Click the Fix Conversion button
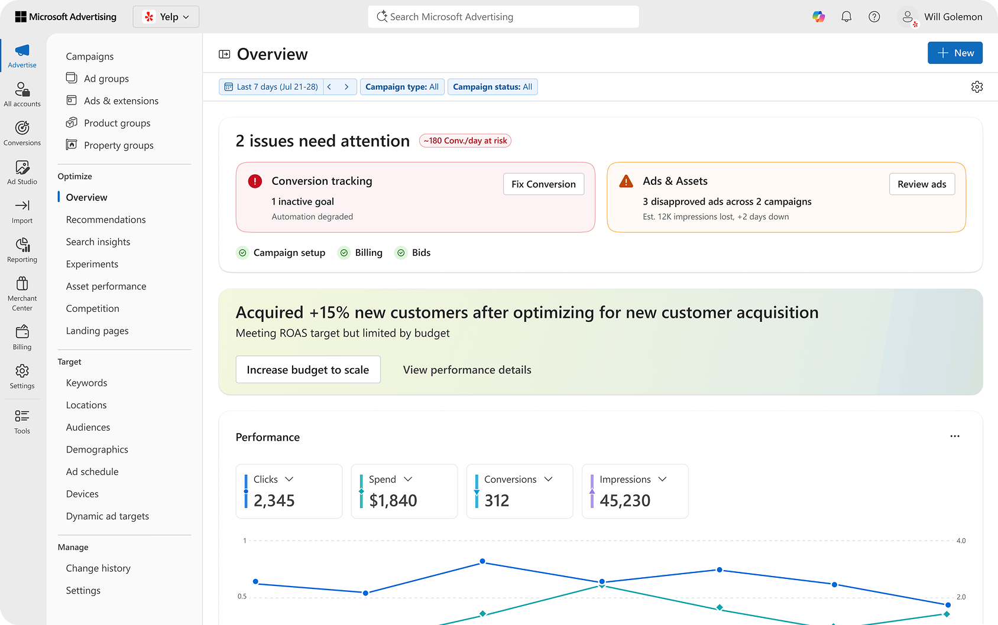The image size is (998, 625). click(x=543, y=184)
